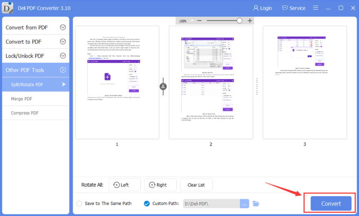Maximize the Deli PDF Converter window
Image resolution: width=359 pixels, height=216 pixels.
click(341, 8)
